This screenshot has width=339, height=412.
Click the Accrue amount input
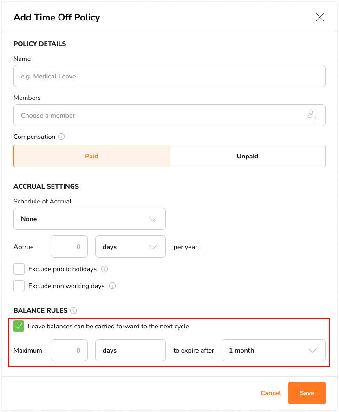pos(69,247)
